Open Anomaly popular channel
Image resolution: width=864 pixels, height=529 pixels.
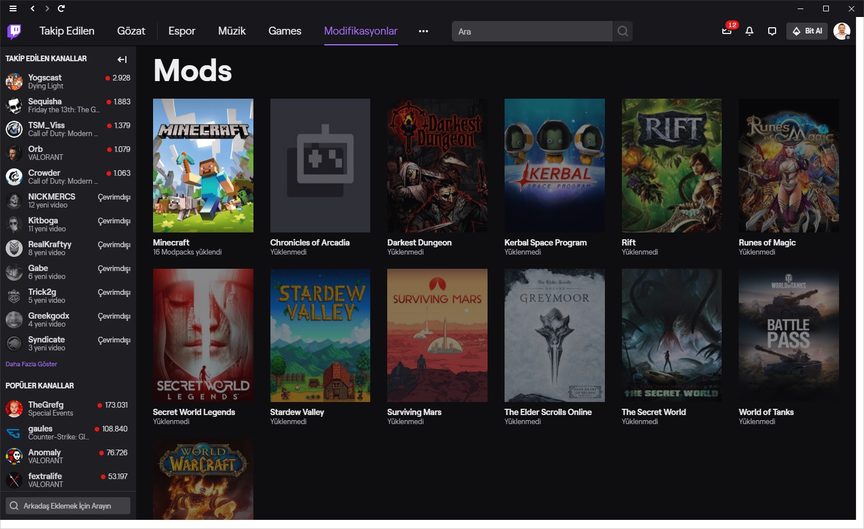tap(68, 456)
